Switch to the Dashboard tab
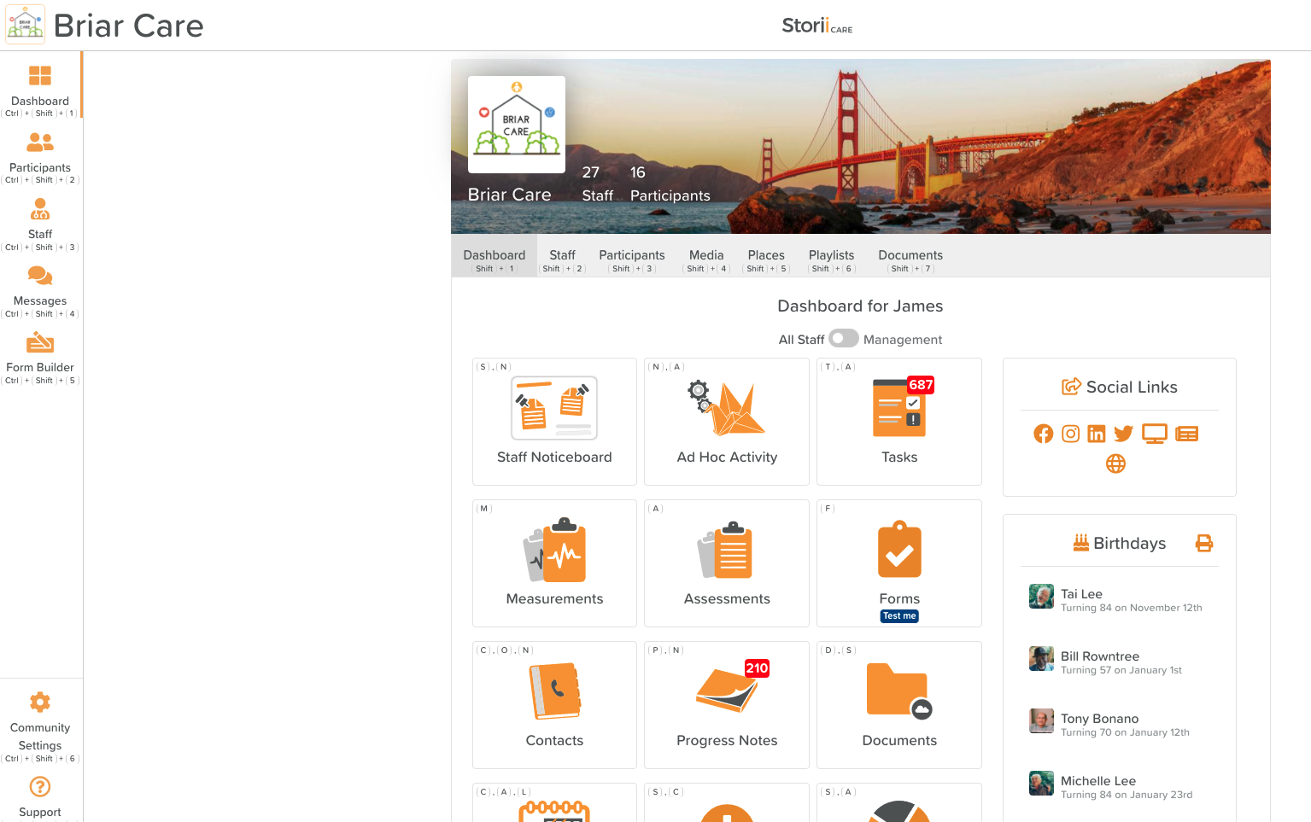The height and width of the screenshot is (822, 1311). pyautogui.click(x=495, y=255)
